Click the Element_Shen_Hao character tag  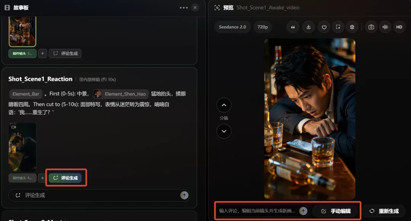(121, 94)
